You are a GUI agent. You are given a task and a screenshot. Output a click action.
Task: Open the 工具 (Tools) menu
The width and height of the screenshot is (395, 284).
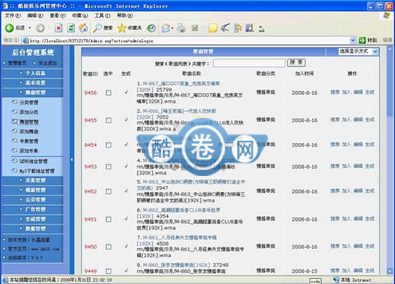[x=102, y=16]
